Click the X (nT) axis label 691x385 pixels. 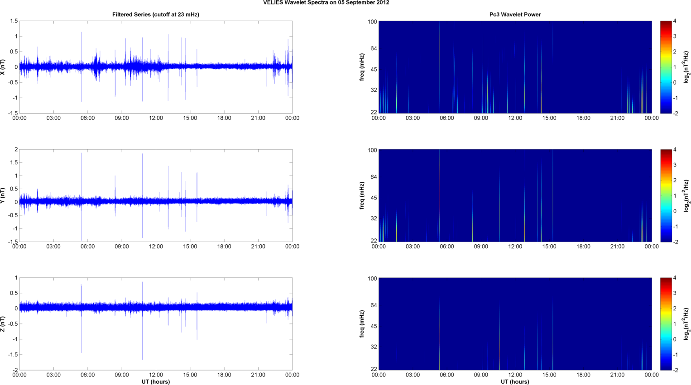[3, 67]
